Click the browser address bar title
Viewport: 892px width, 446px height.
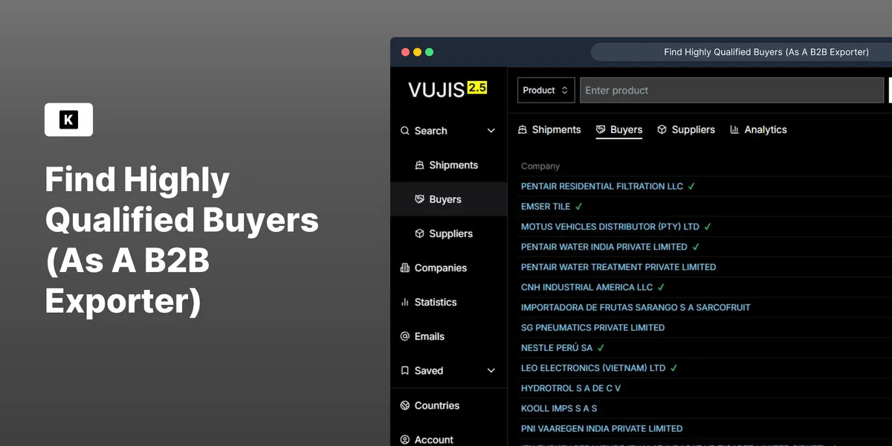(x=766, y=52)
